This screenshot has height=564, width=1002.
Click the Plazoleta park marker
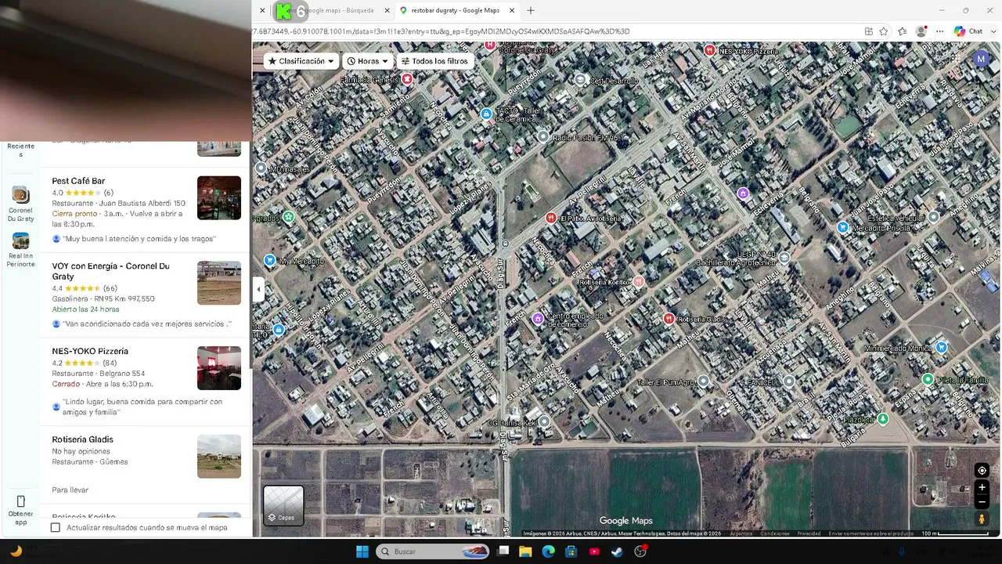883,419
